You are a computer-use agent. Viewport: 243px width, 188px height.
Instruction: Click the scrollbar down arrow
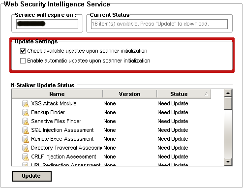[228, 162]
